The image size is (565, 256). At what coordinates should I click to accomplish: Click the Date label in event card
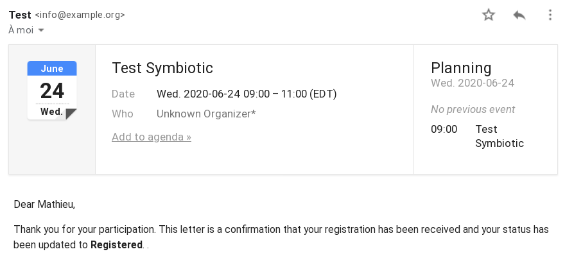coord(123,94)
